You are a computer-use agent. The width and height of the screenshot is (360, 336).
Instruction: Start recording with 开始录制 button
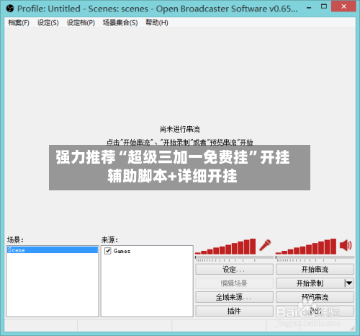tap(310, 283)
